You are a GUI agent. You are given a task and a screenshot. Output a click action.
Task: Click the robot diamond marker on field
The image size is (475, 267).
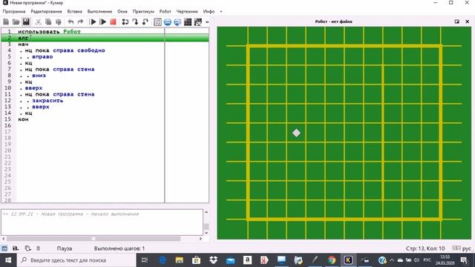(296, 133)
